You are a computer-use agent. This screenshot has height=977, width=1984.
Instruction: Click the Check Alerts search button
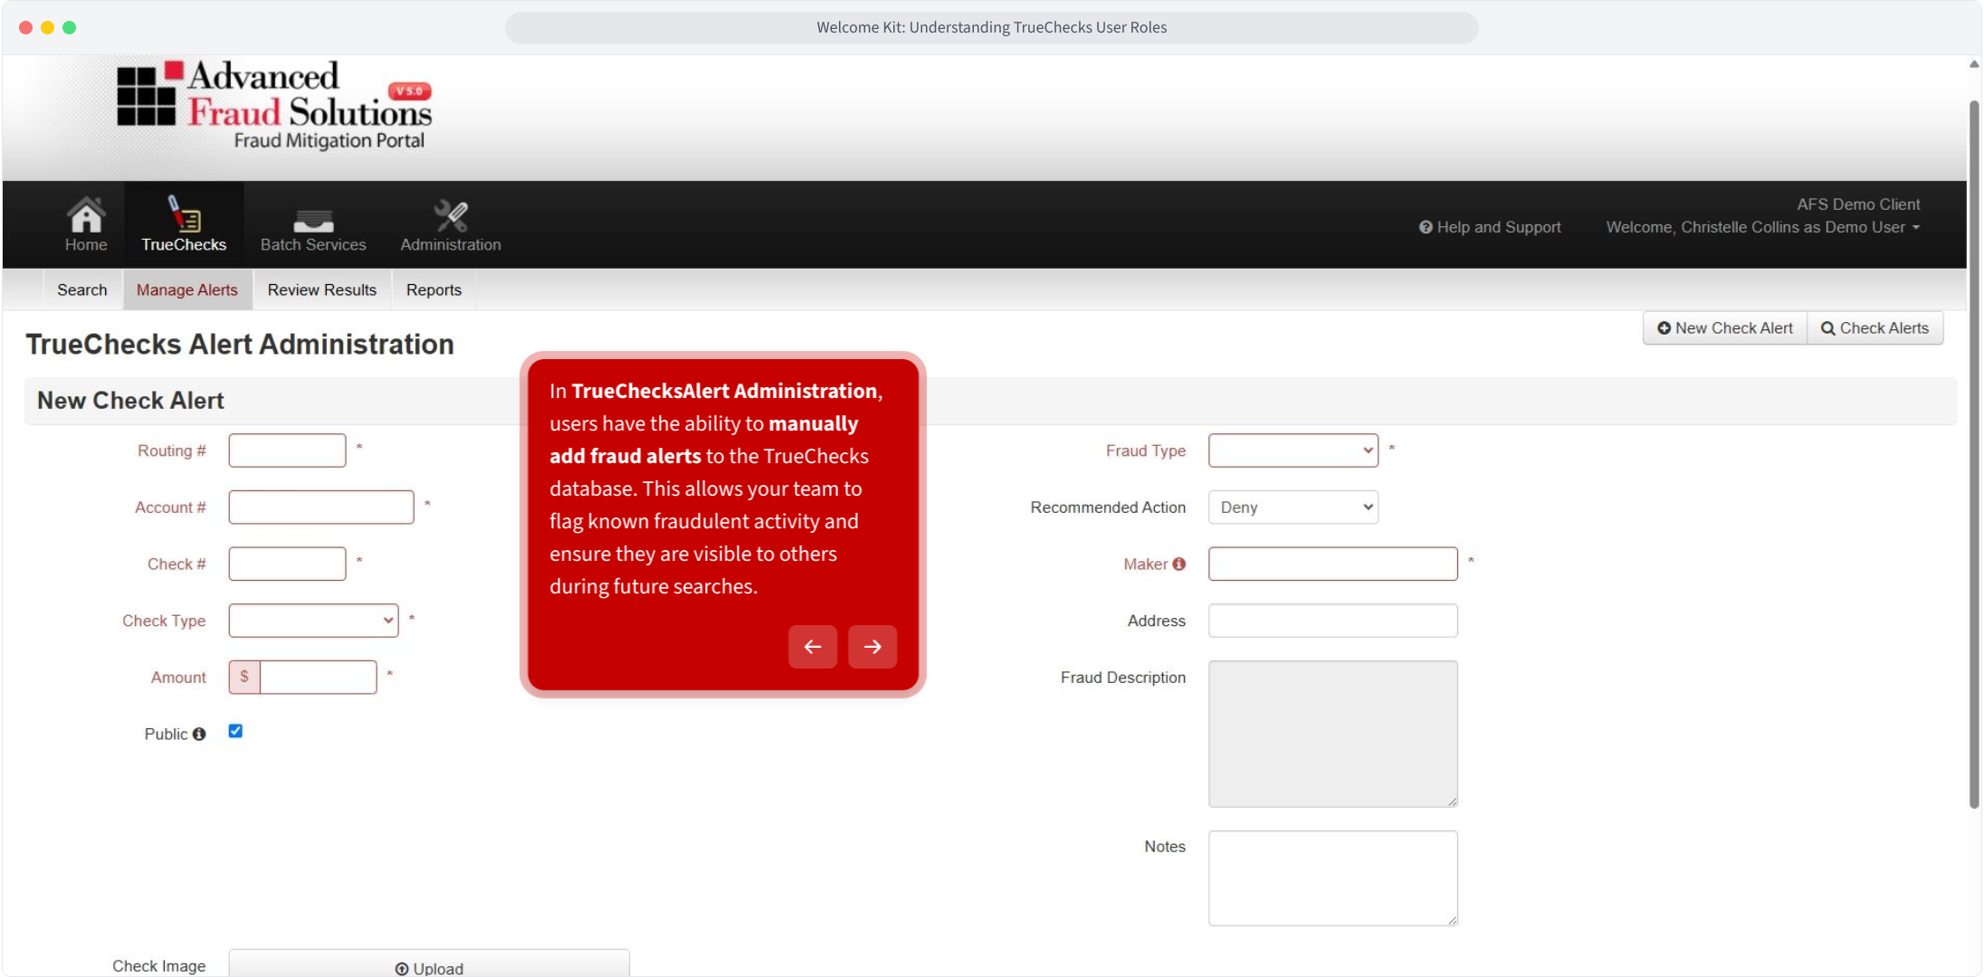(x=1874, y=328)
